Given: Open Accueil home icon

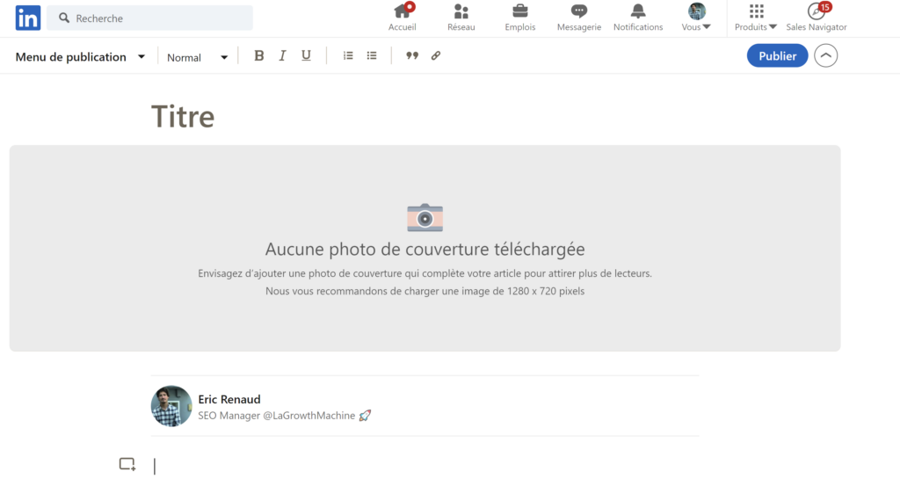Looking at the screenshot, I should [403, 11].
